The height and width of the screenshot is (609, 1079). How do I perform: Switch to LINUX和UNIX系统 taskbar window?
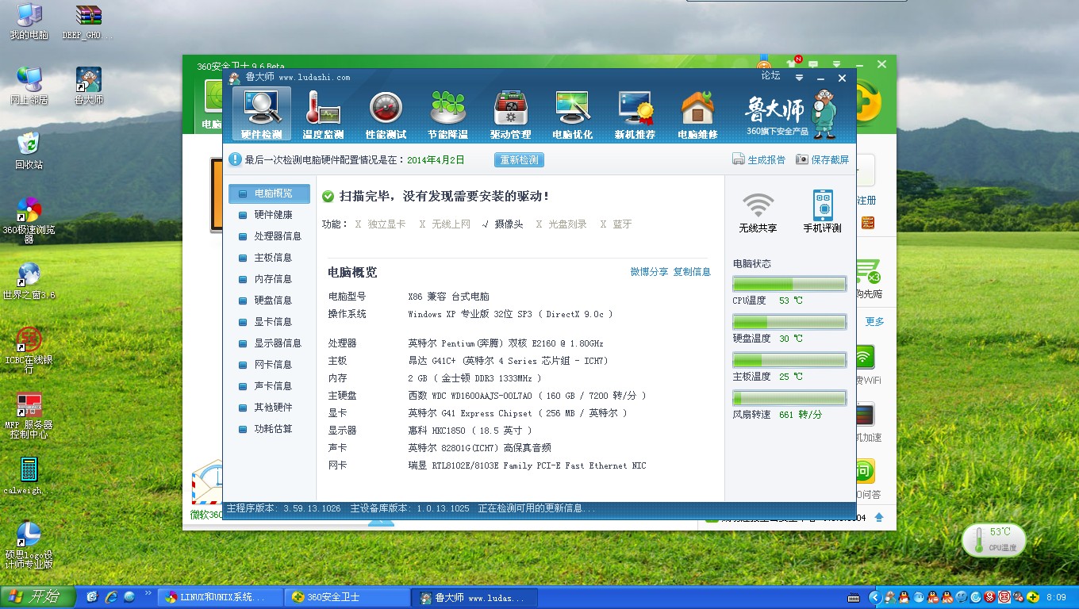pos(221,598)
